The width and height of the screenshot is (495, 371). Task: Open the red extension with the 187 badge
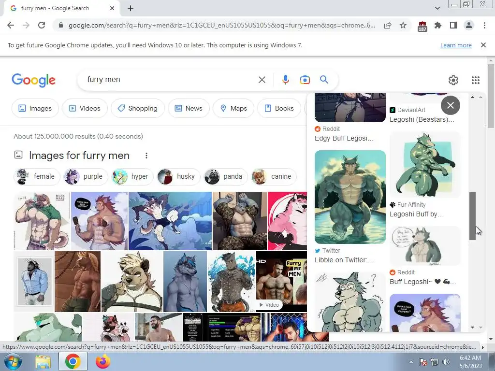422,26
